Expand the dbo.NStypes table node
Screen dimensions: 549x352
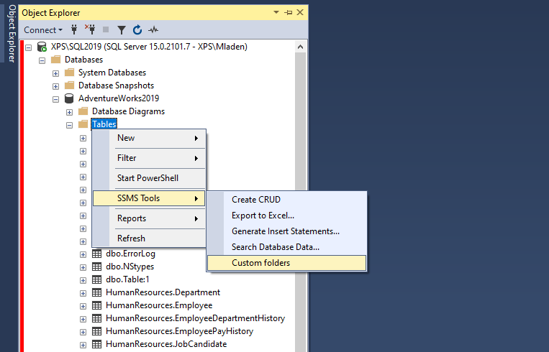click(x=83, y=267)
